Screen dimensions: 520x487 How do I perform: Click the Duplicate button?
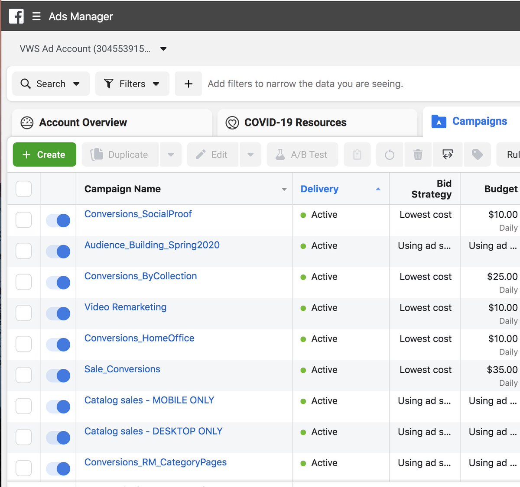coord(120,155)
